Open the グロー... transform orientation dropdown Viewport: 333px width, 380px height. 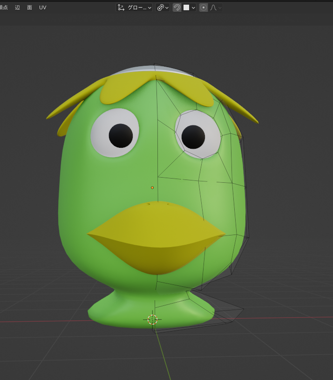pos(134,8)
